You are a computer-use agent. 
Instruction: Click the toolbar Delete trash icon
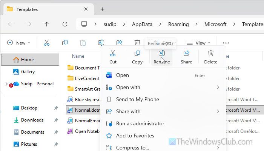point(137,43)
